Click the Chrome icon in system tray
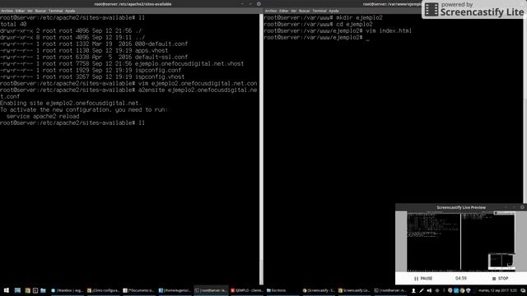527x296 pixels. 462,290
